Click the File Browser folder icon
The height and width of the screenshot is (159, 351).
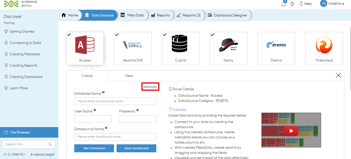tap(6, 132)
